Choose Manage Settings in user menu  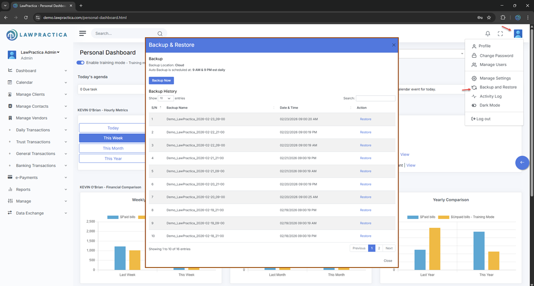495,78
